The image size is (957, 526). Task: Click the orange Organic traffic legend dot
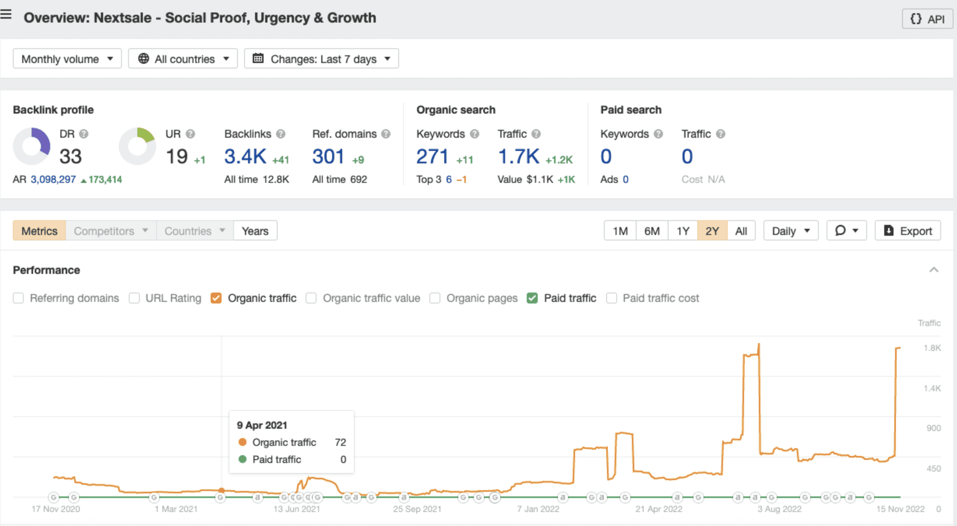[243, 442]
